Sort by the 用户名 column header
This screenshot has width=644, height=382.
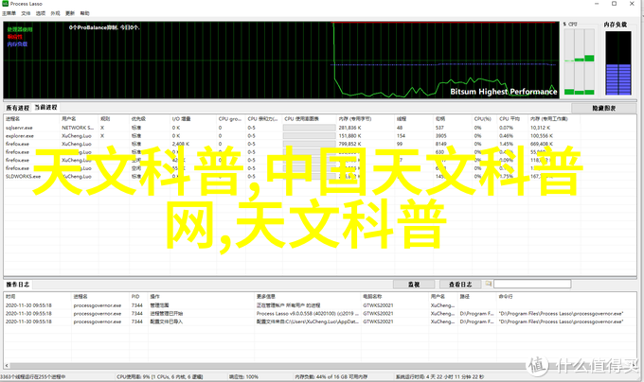coord(72,119)
